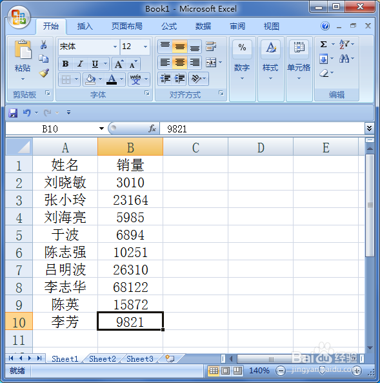Open the 公式 ribbon tab
Viewport: 380px width, 383px height.
[169, 26]
